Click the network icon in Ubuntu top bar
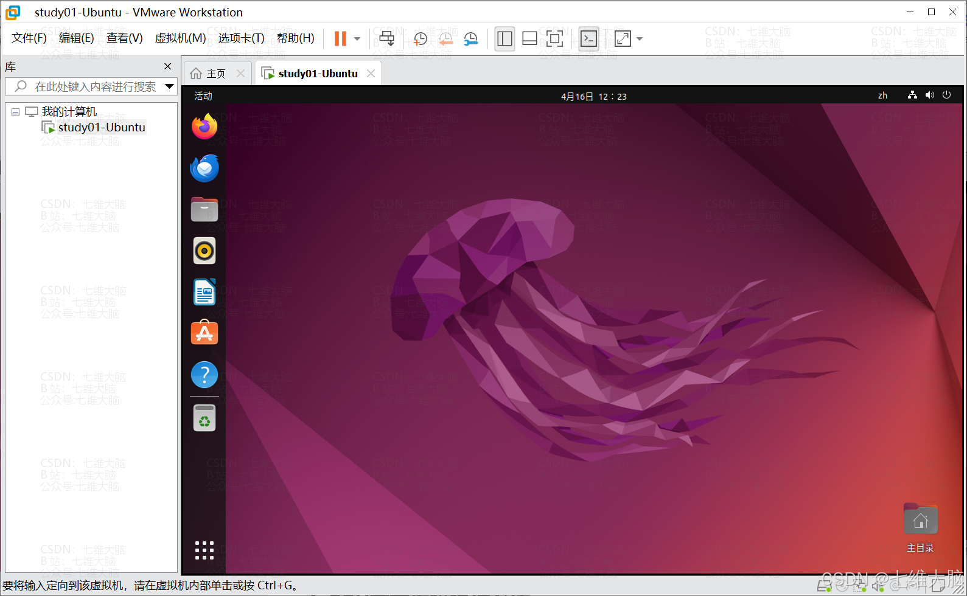The height and width of the screenshot is (596, 967). point(912,95)
